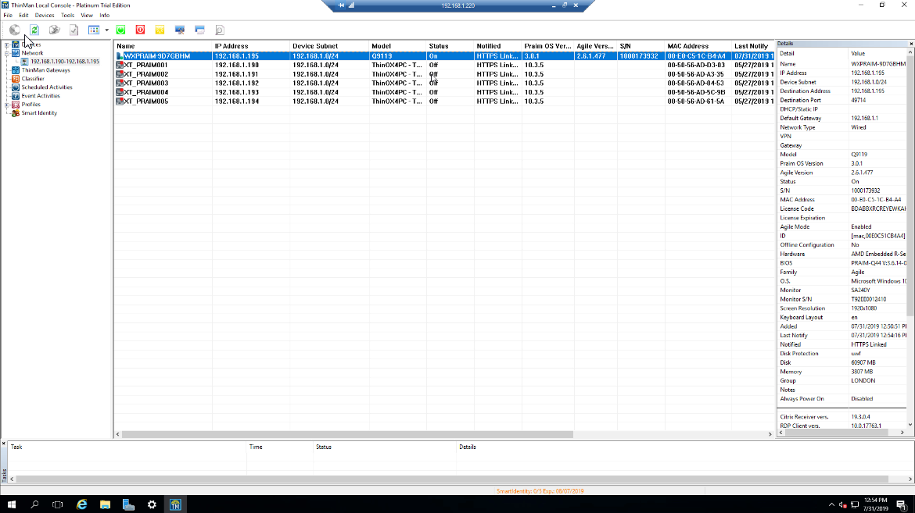Click the device list horizontal scrollbar
Viewport: 915px width, 513px height.
pos(347,434)
